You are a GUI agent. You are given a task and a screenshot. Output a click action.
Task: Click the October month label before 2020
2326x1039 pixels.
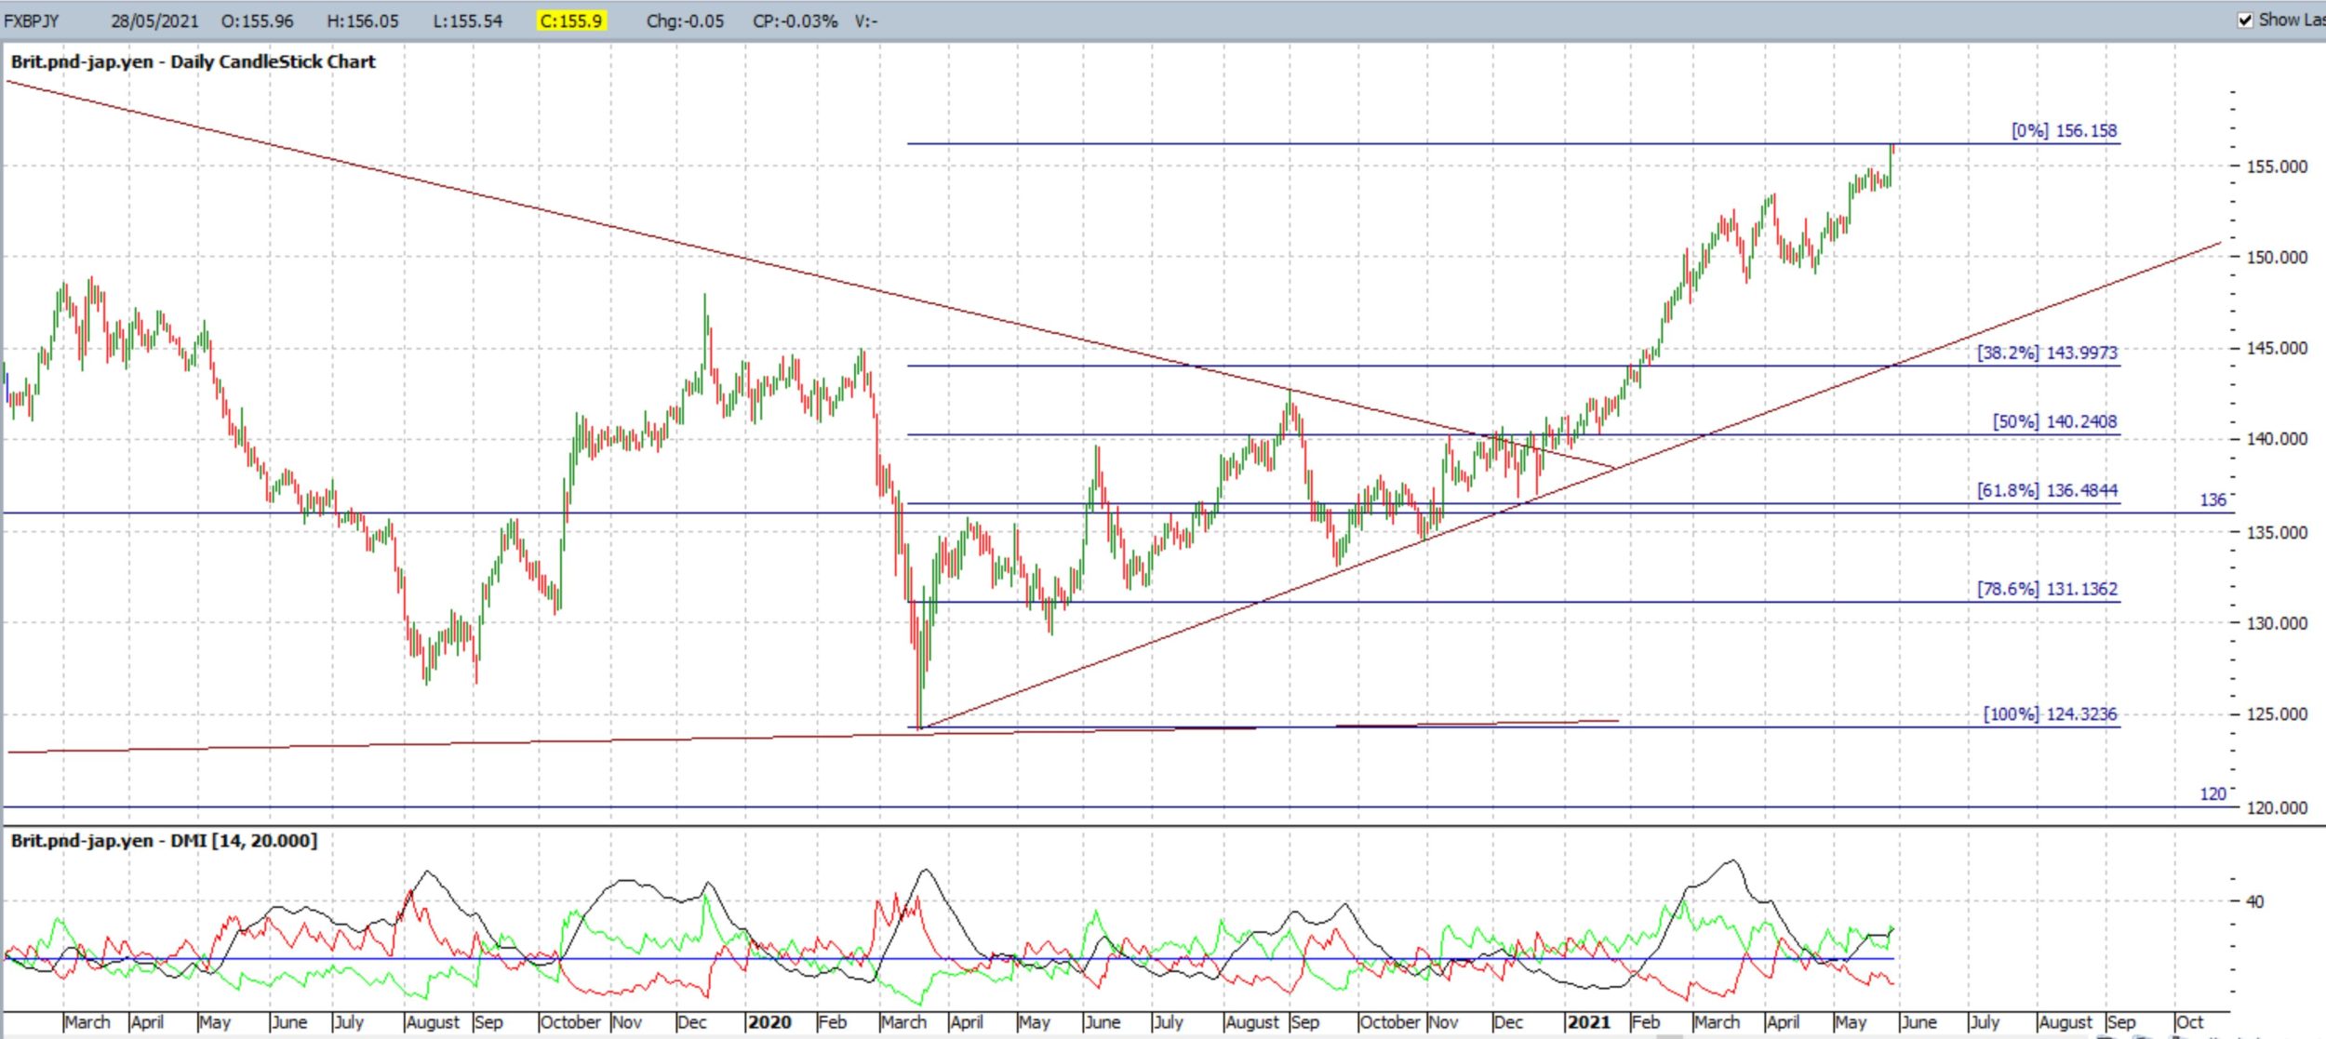[x=571, y=1022]
